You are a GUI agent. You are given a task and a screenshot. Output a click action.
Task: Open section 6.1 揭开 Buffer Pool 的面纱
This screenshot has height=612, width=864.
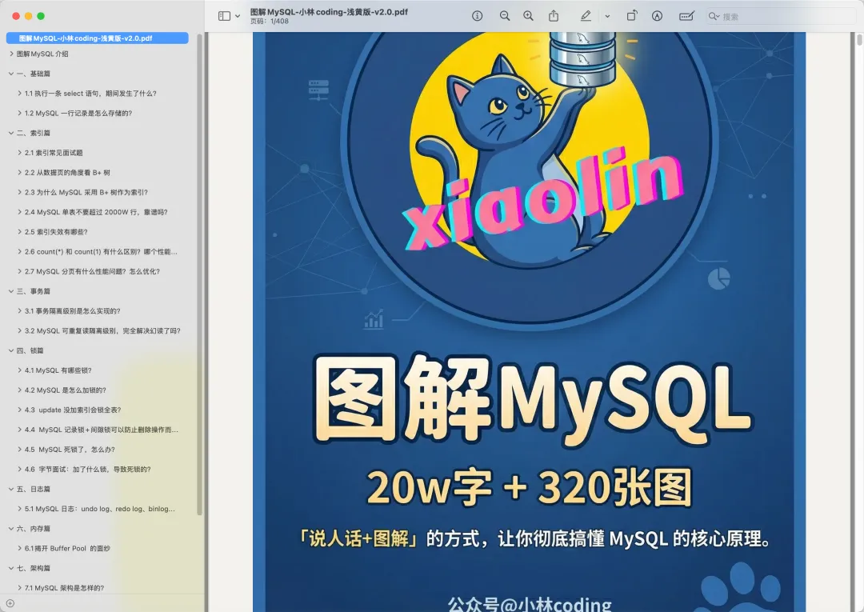click(67, 548)
